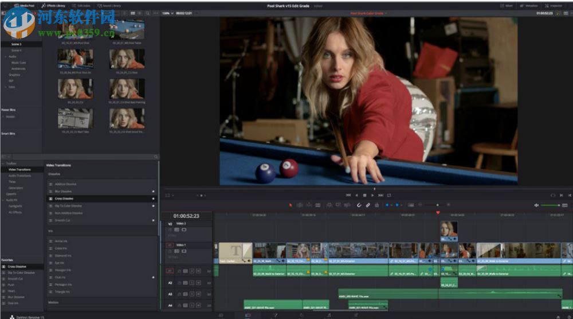Toggle favorite star on Oval Iris

point(153,277)
